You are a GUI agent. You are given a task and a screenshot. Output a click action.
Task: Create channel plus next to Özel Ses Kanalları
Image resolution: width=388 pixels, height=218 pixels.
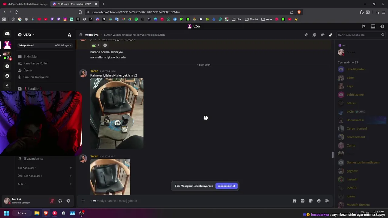[x=71, y=176]
